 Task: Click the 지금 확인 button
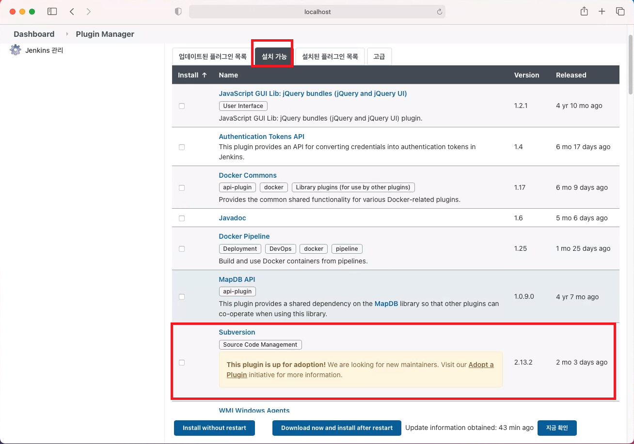pos(557,428)
